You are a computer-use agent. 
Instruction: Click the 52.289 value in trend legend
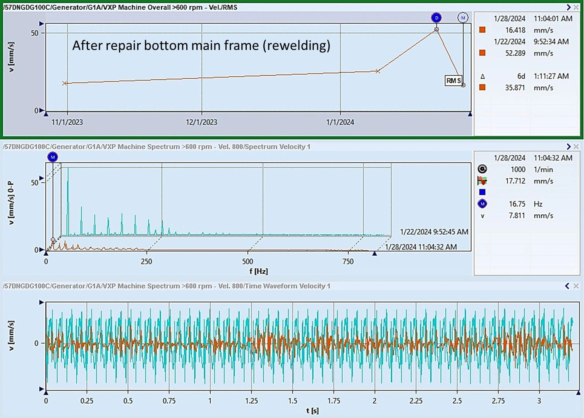(x=515, y=53)
